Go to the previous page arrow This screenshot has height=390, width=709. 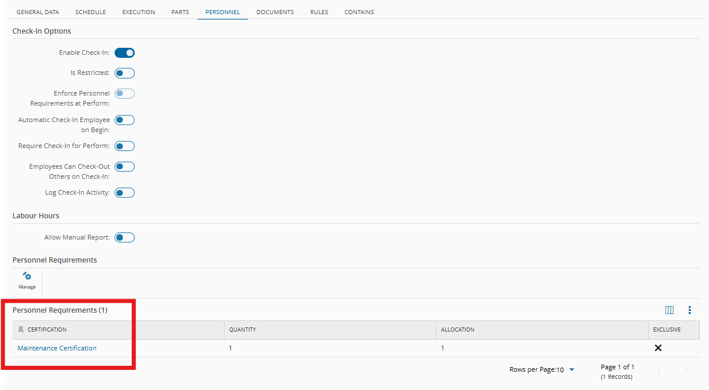click(659, 371)
